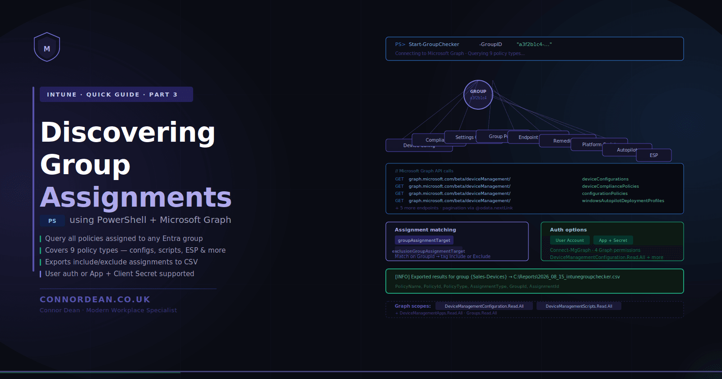Click '+ DeviceManagementApps.Read.All · Groups.Read.All' text

(x=446, y=313)
